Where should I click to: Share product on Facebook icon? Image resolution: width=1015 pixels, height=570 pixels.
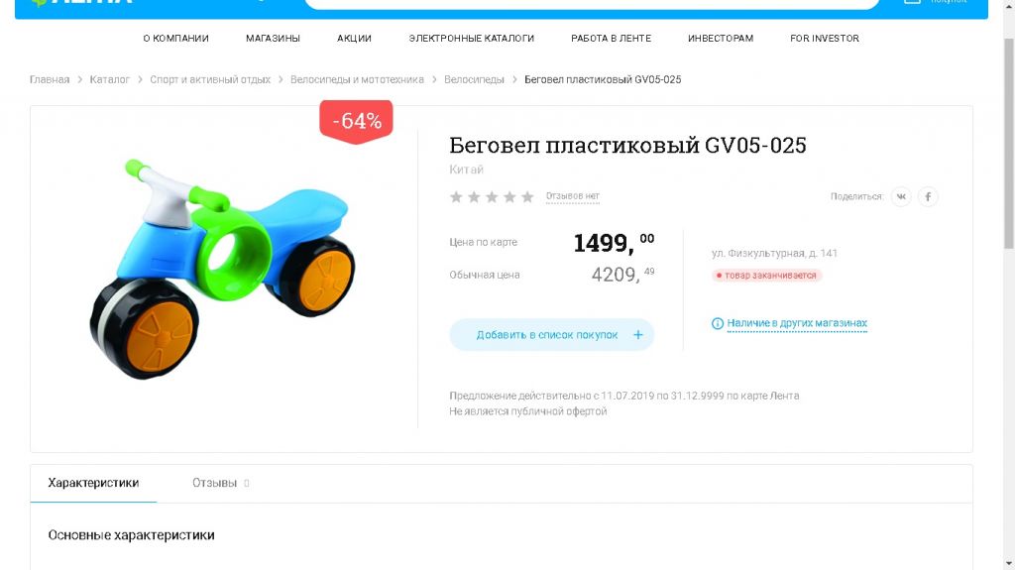coord(928,196)
